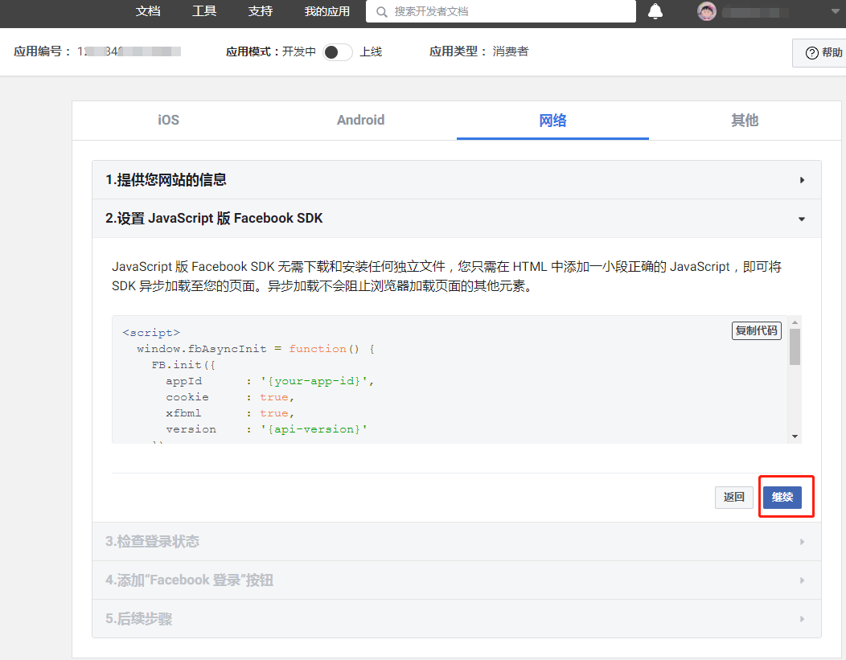Switch to the Android tab
846x660 pixels.
tap(360, 121)
